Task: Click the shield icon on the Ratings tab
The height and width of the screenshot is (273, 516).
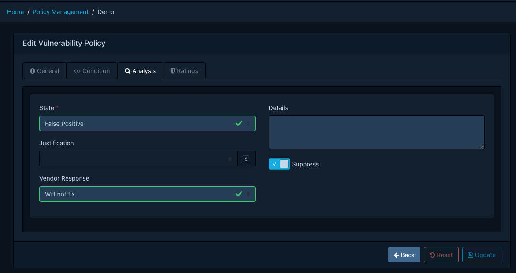Action: [x=172, y=70]
